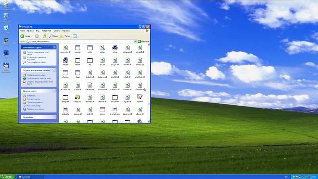Collapse the Задачи для файлов и папок panel
Image resolution: width=318 pixels, height=179 pixels.
pyautogui.click(x=54, y=70)
